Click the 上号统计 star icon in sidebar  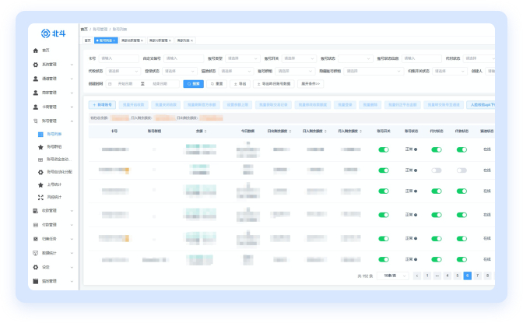tap(40, 185)
